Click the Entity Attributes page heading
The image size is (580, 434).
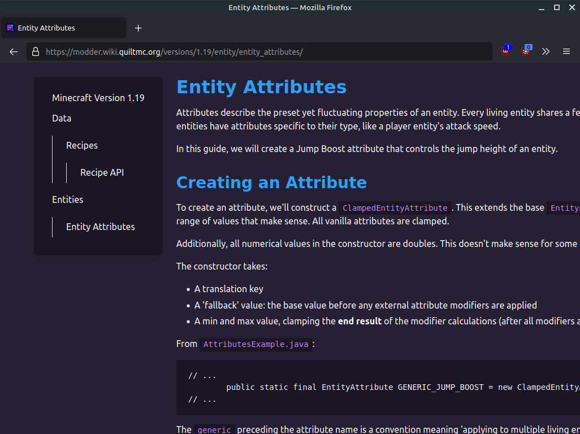262,87
